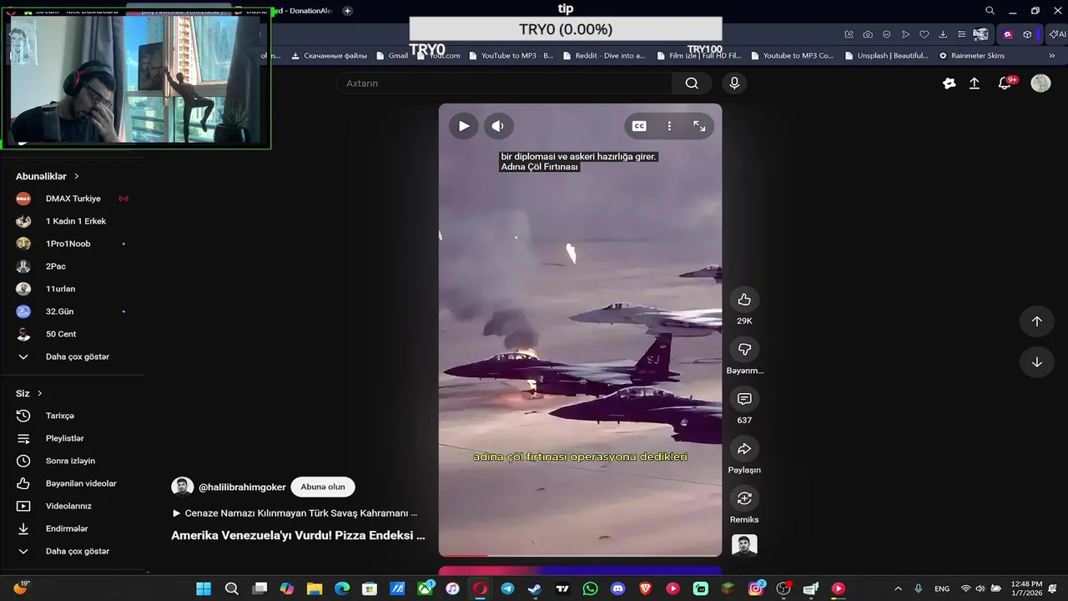This screenshot has width=1068, height=601.
Task: Subscribe with the Abunə olun button
Action: [x=323, y=487]
